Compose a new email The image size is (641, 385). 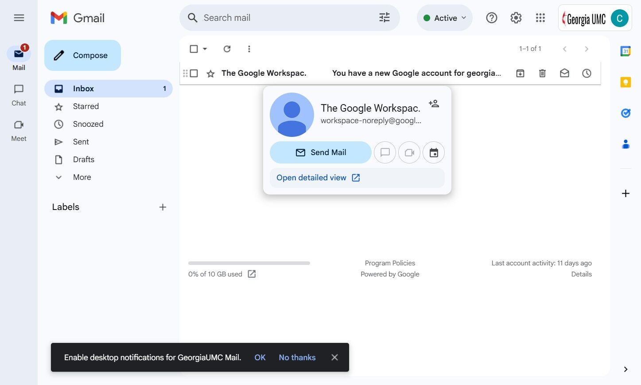pyautogui.click(x=82, y=55)
